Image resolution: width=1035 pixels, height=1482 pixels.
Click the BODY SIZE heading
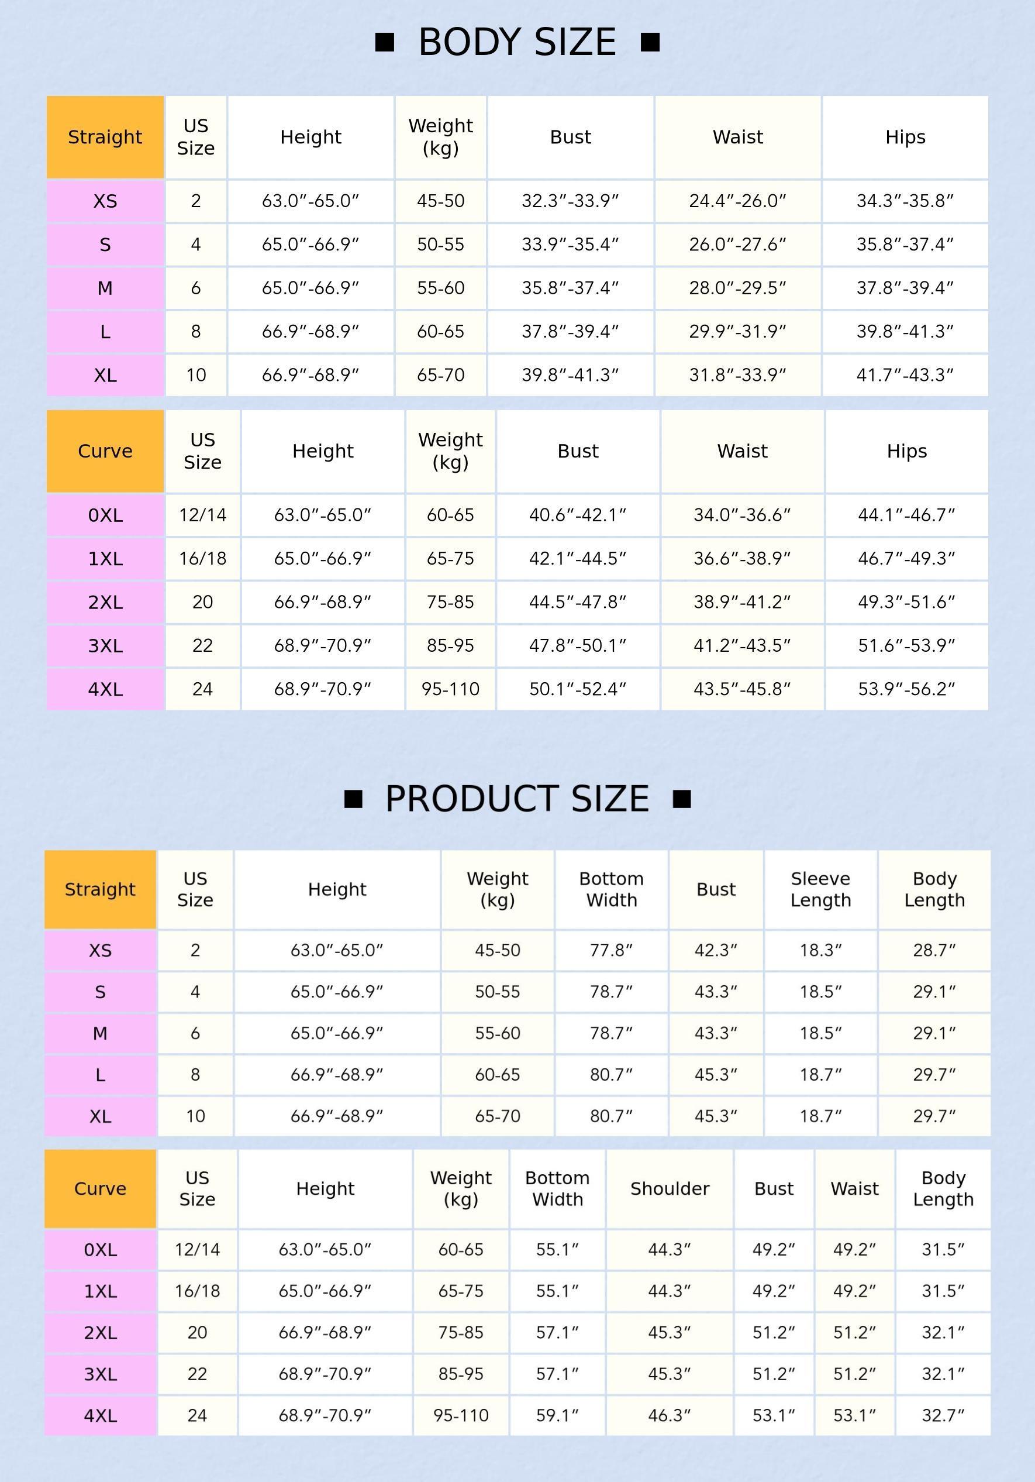[x=517, y=43]
